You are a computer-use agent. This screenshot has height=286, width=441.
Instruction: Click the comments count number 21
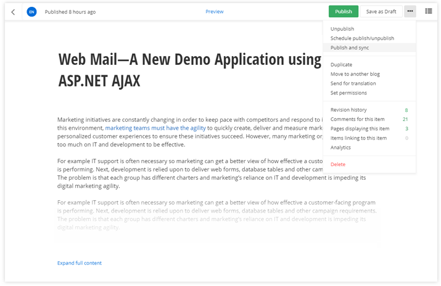[x=405, y=119]
